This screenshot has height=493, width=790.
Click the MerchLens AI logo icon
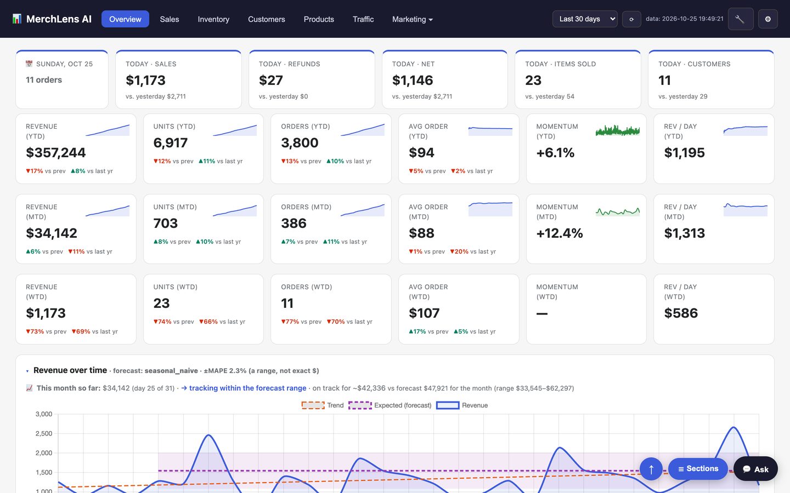17,19
